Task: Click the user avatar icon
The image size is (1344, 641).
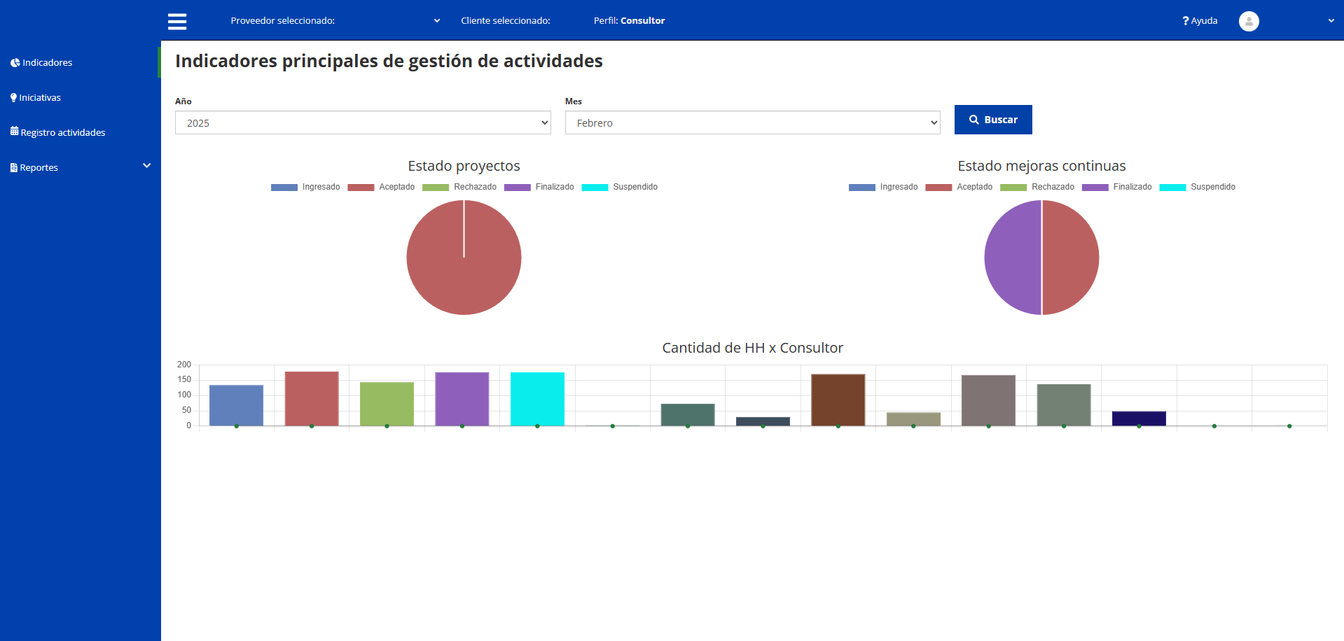Action: (x=1249, y=21)
